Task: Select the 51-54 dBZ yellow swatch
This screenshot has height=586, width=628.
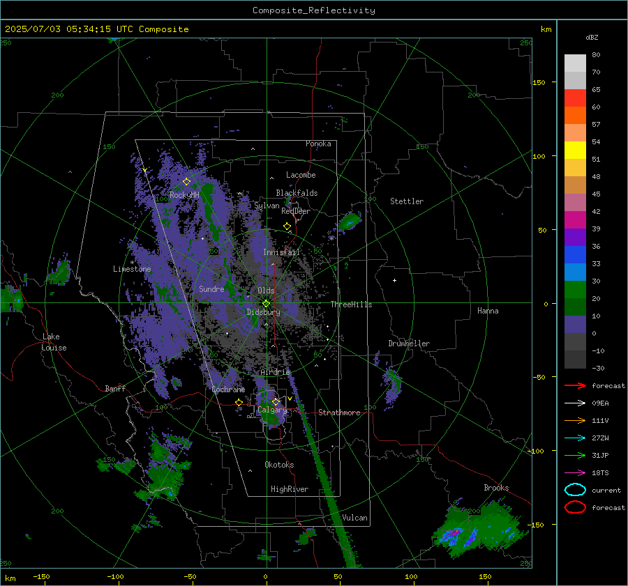Action: tap(575, 150)
